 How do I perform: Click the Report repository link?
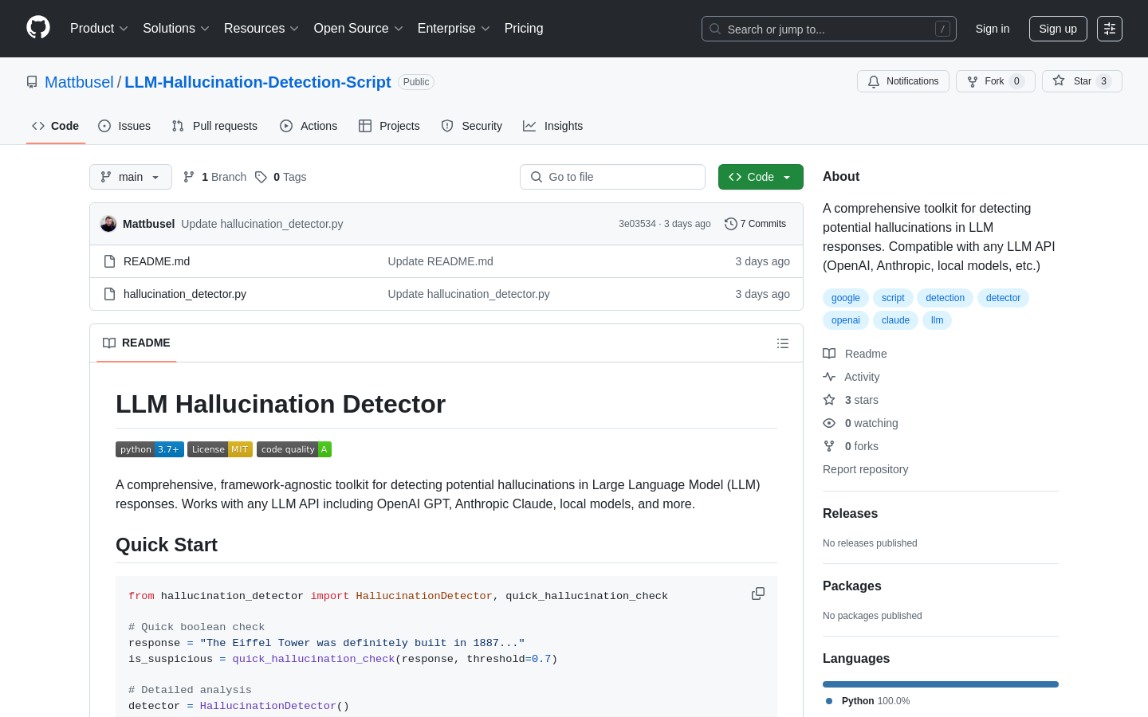point(865,469)
